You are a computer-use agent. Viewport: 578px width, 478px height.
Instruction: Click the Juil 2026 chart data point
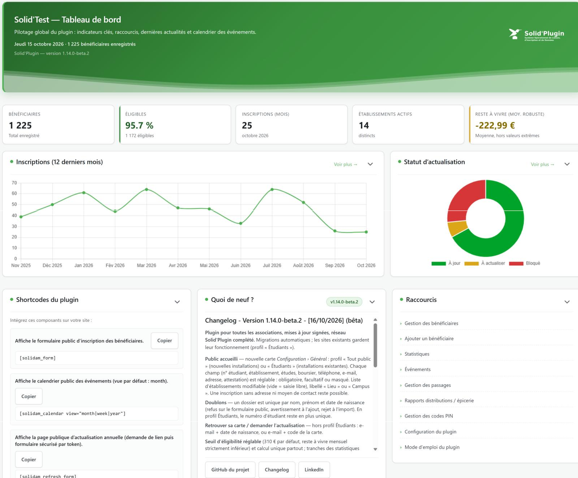(272, 190)
